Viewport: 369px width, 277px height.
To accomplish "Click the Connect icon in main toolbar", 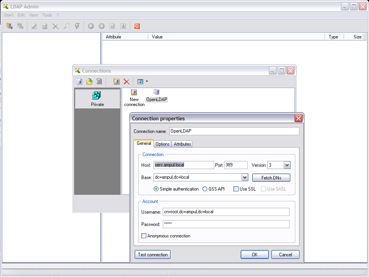I will point(10,26).
